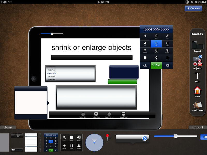This screenshot has height=155, width=207.
Task: Tap the Label Two tab bar item
Action: coord(96,115)
